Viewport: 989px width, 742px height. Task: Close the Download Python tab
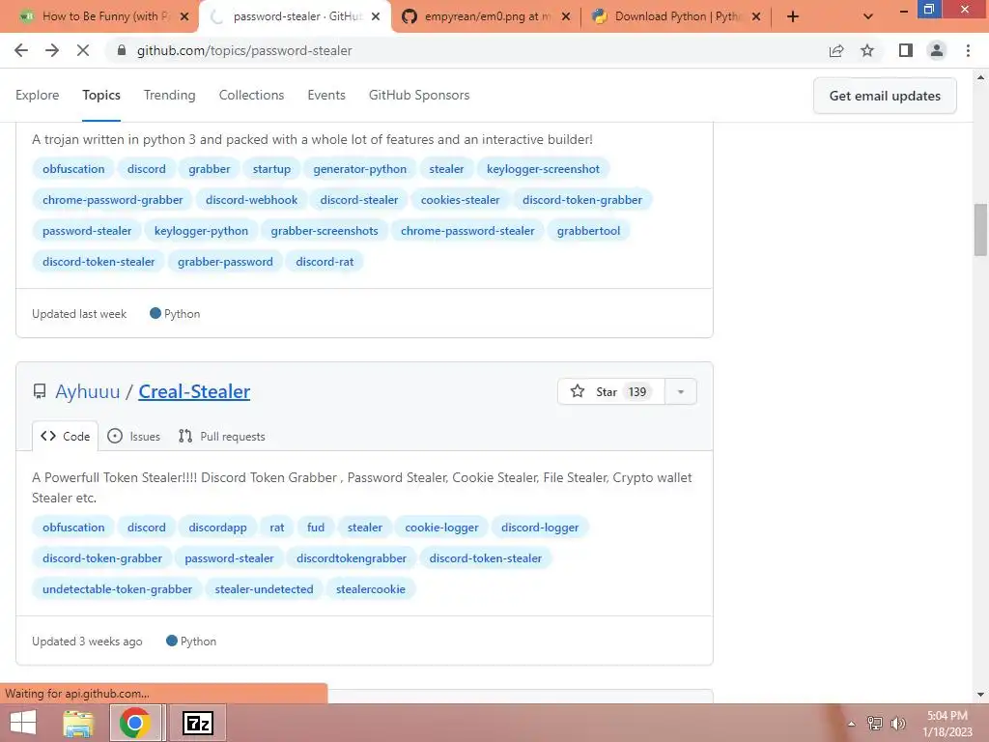click(756, 16)
